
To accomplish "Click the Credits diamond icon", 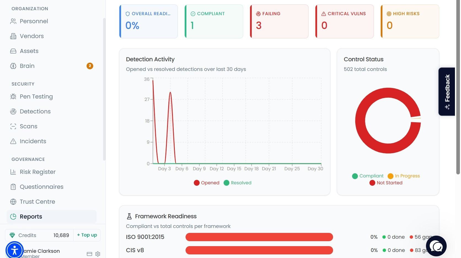I will coord(12,235).
